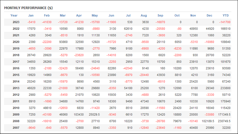Click the Sep column header
The height and width of the screenshot is (134, 238).
160,16
